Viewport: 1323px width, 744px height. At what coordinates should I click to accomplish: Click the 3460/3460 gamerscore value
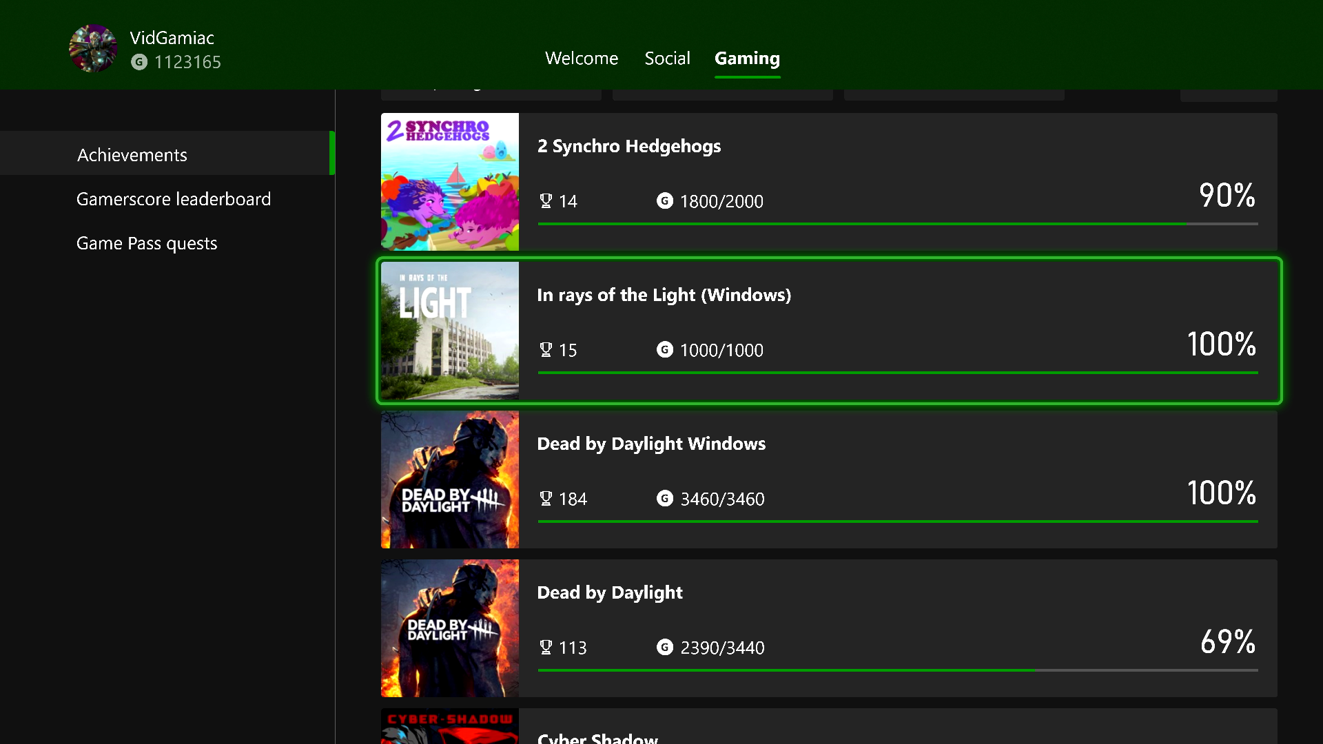coord(722,499)
